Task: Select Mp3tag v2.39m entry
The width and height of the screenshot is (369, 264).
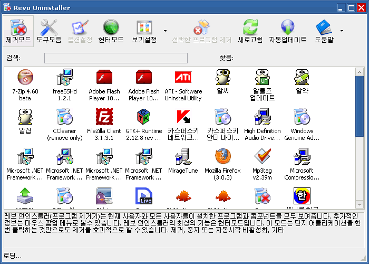Action: [x=262, y=165]
